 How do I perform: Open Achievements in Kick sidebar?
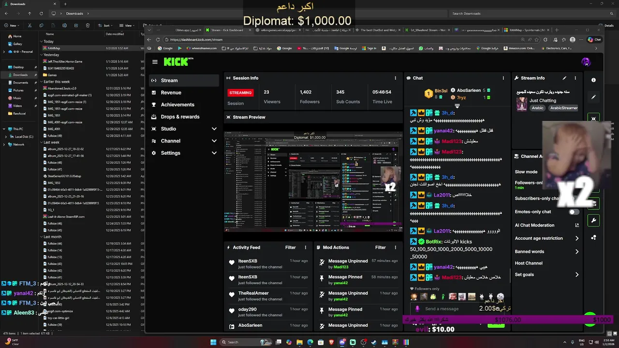coord(184,105)
